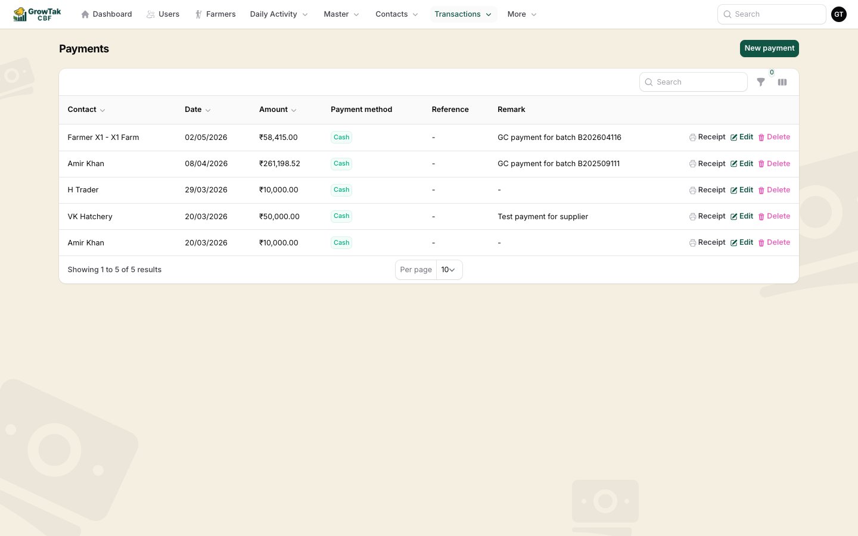
Task: Delete Amir Khan's ₹10,000.00 payment
Action: (x=774, y=242)
